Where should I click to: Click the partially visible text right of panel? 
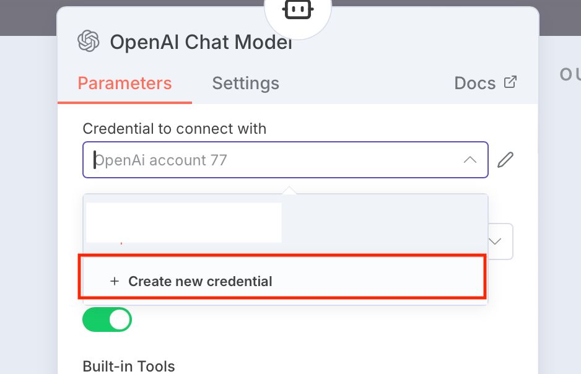coord(570,74)
